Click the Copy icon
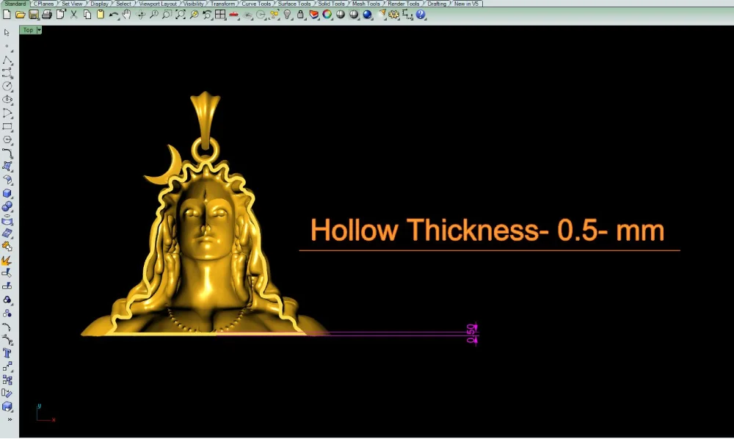 coord(87,15)
